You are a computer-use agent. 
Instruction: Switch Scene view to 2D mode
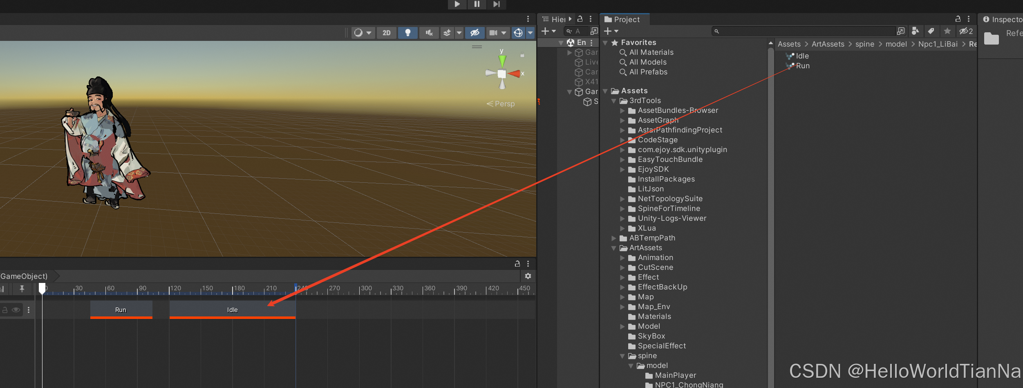386,33
